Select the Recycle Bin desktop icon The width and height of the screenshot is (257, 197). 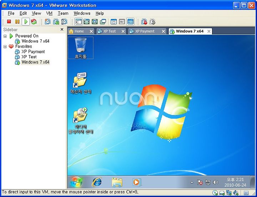point(81,48)
